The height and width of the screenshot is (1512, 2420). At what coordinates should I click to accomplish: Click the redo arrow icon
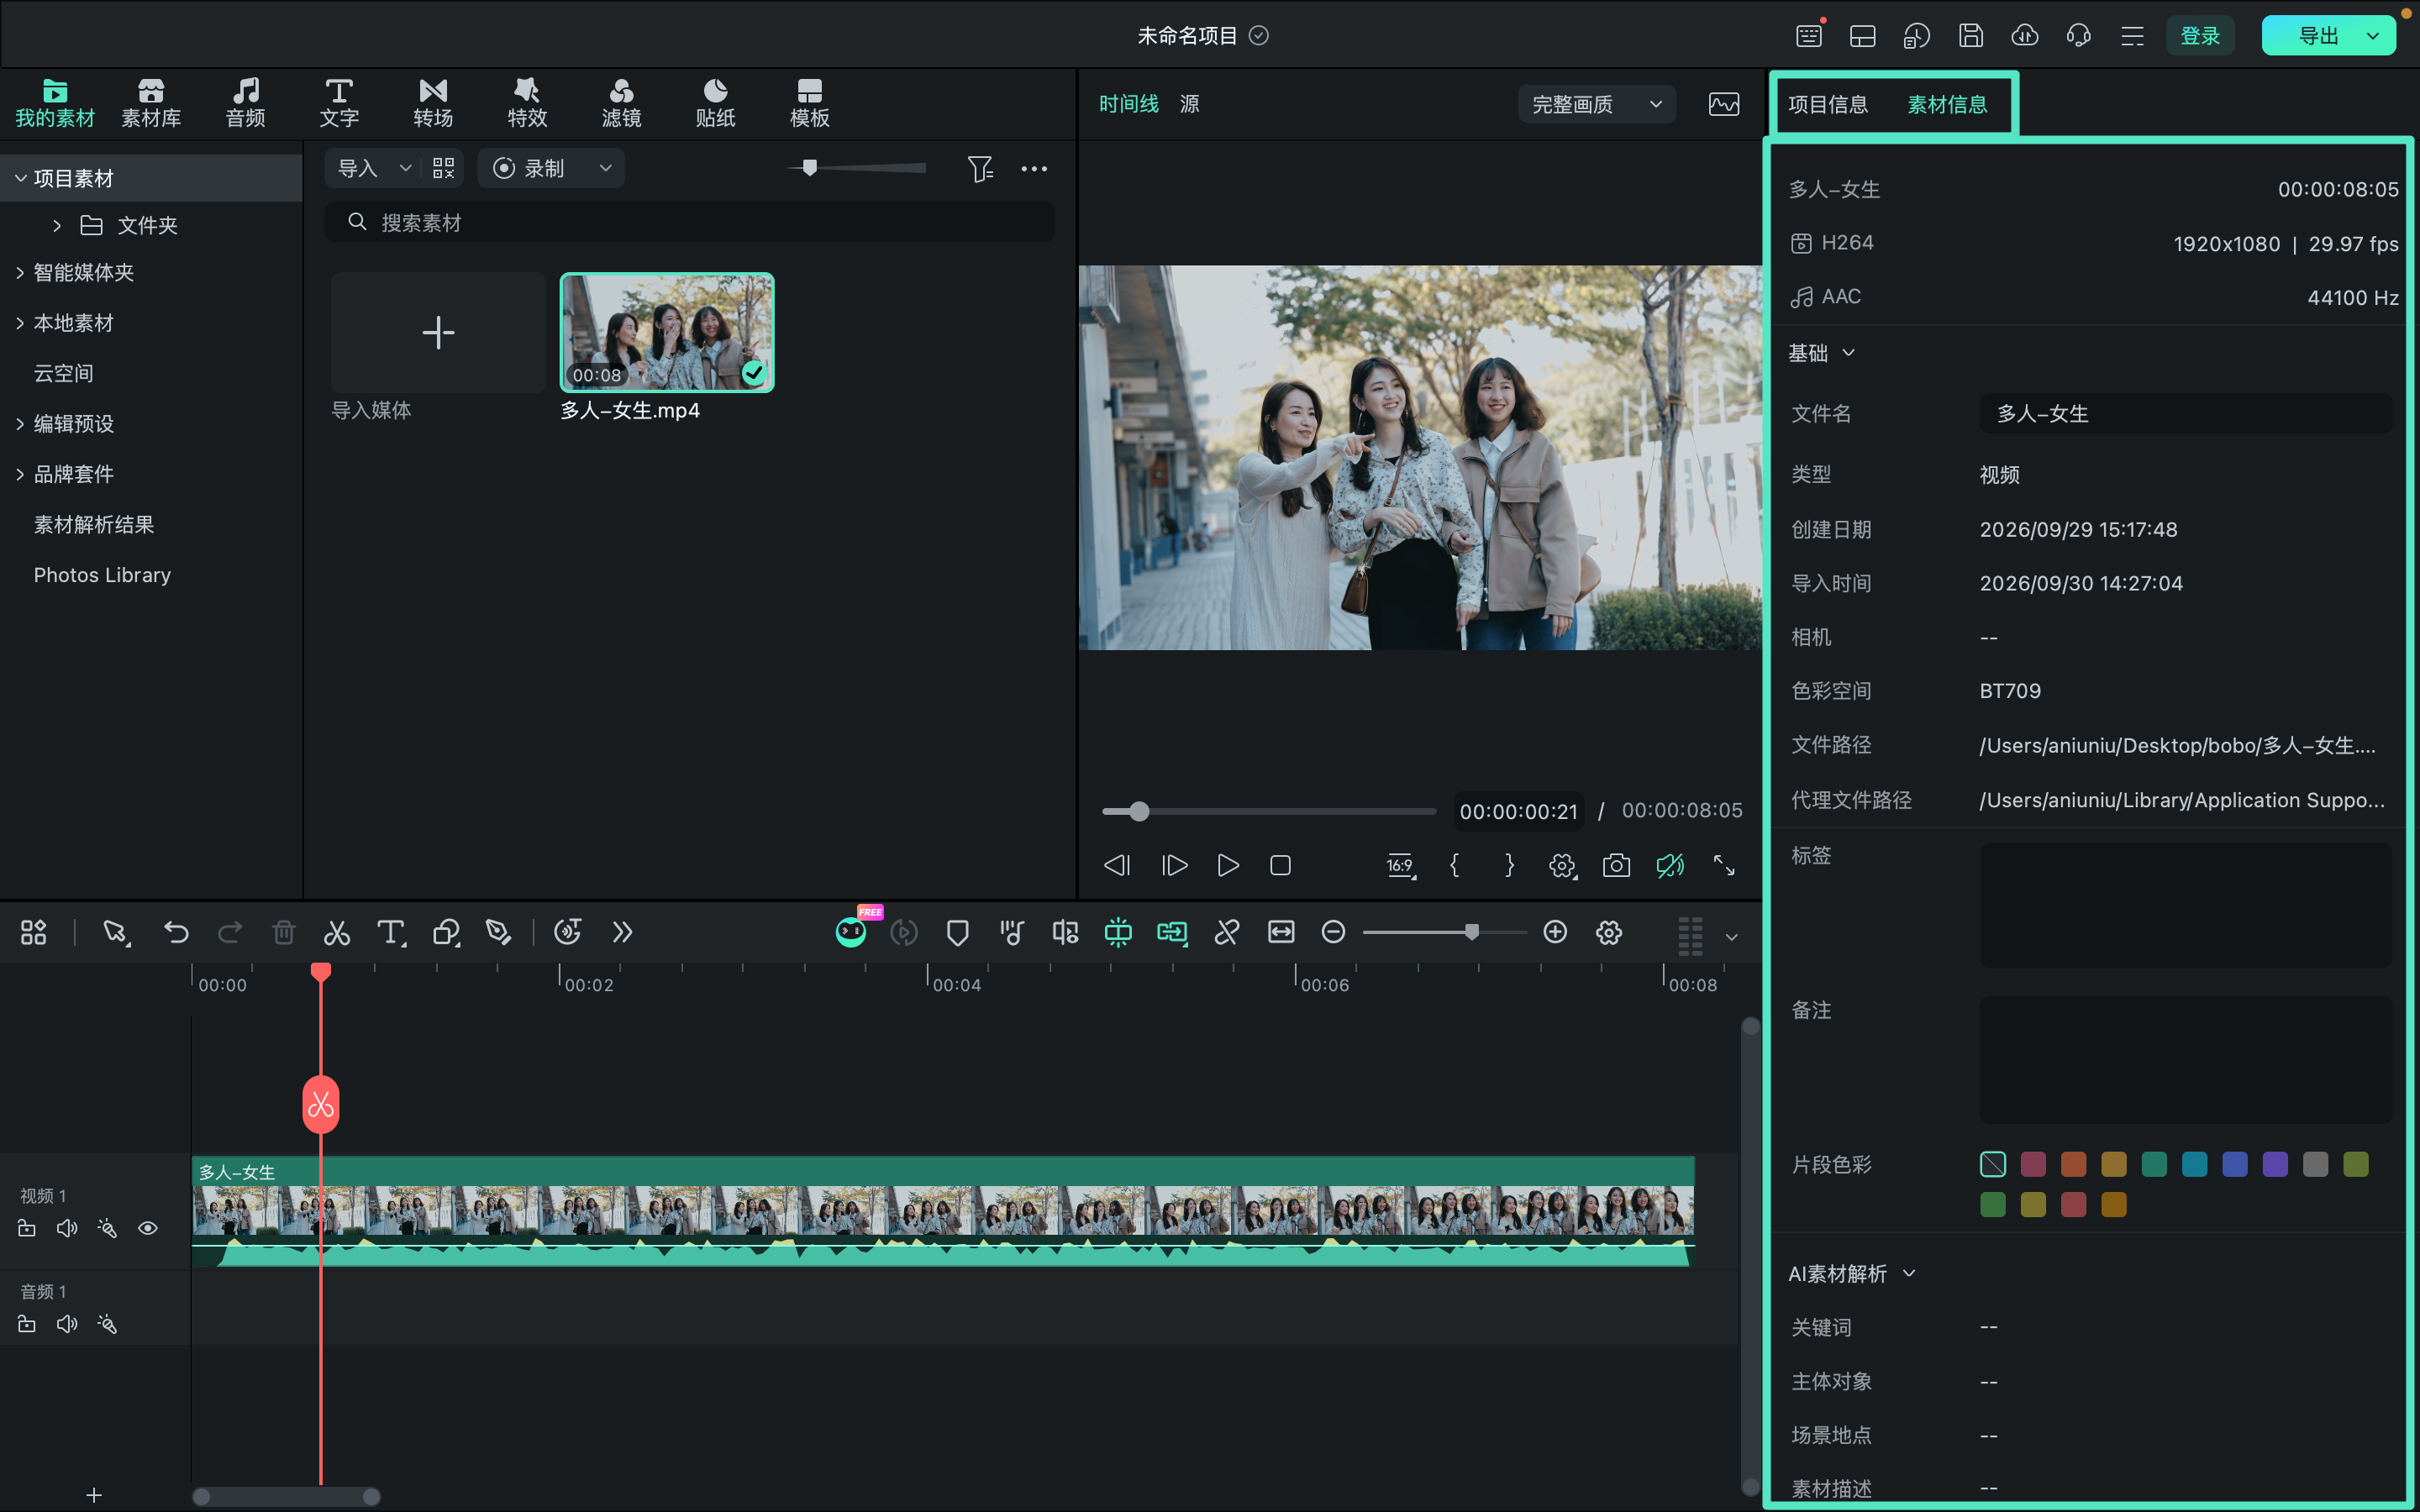click(x=230, y=933)
